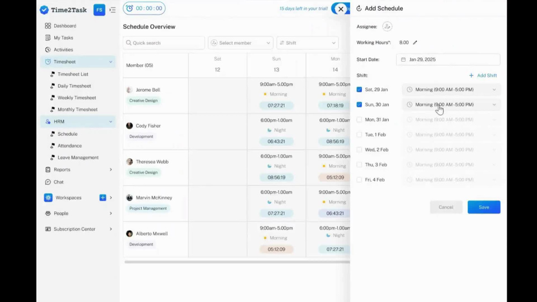Image resolution: width=537 pixels, height=302 pixels.
Task: Expand the Workspaces chevron
Action: 111,198
